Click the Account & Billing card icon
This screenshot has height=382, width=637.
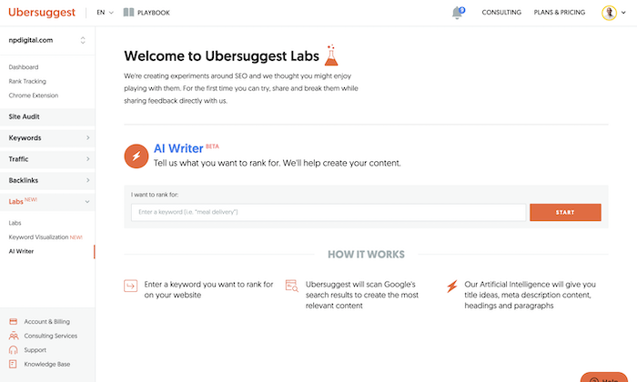click(14, 321)
